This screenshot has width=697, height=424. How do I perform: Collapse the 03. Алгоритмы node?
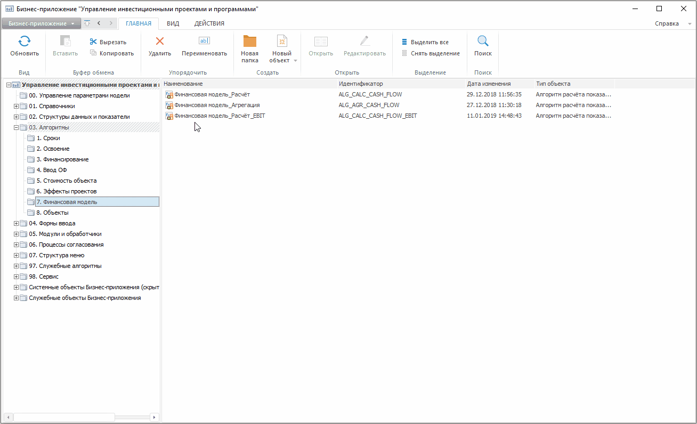coord(16,127)
